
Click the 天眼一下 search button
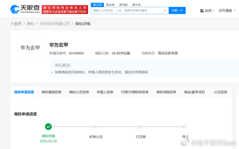coord(177,10)
